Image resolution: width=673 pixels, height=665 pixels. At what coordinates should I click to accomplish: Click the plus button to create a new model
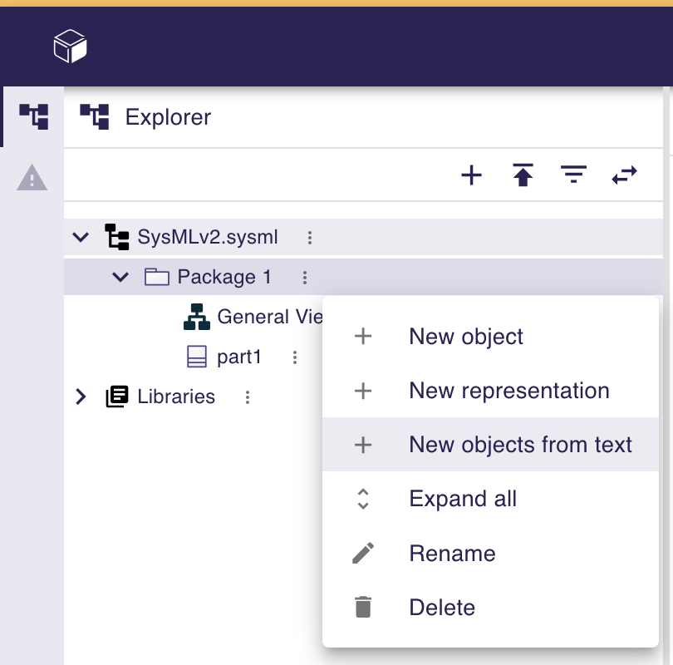pyautogui.click(x=471, y=175)
